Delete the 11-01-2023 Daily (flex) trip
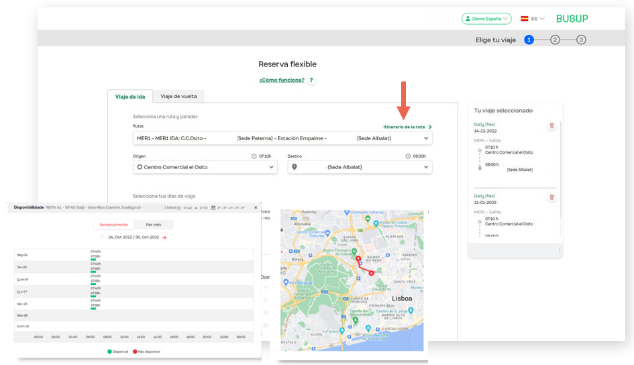This screenshot has height=365, width=634. pos(551,197)
